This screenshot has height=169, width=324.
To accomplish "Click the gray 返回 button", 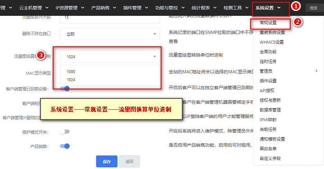I will (129, 161).
